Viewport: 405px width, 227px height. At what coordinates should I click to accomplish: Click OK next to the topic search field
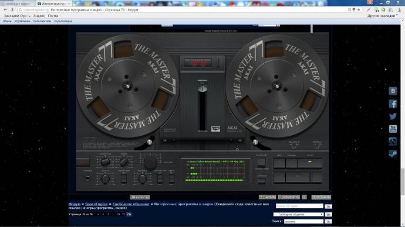328,207
